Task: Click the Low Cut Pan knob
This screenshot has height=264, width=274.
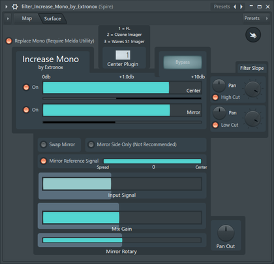Action: pos(219,113)
